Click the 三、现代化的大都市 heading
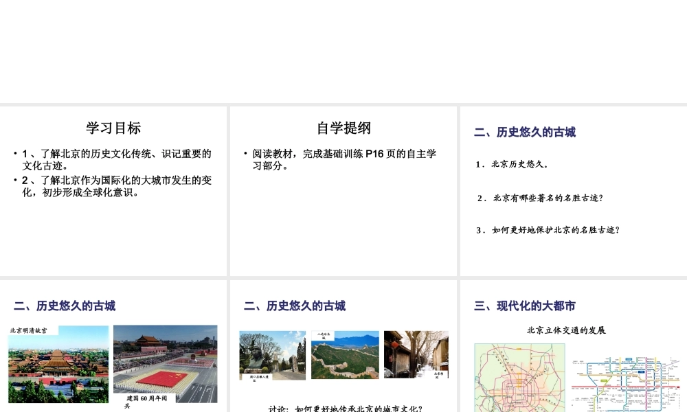Screen dimensions: 687x412 click(x=525, y=306)
